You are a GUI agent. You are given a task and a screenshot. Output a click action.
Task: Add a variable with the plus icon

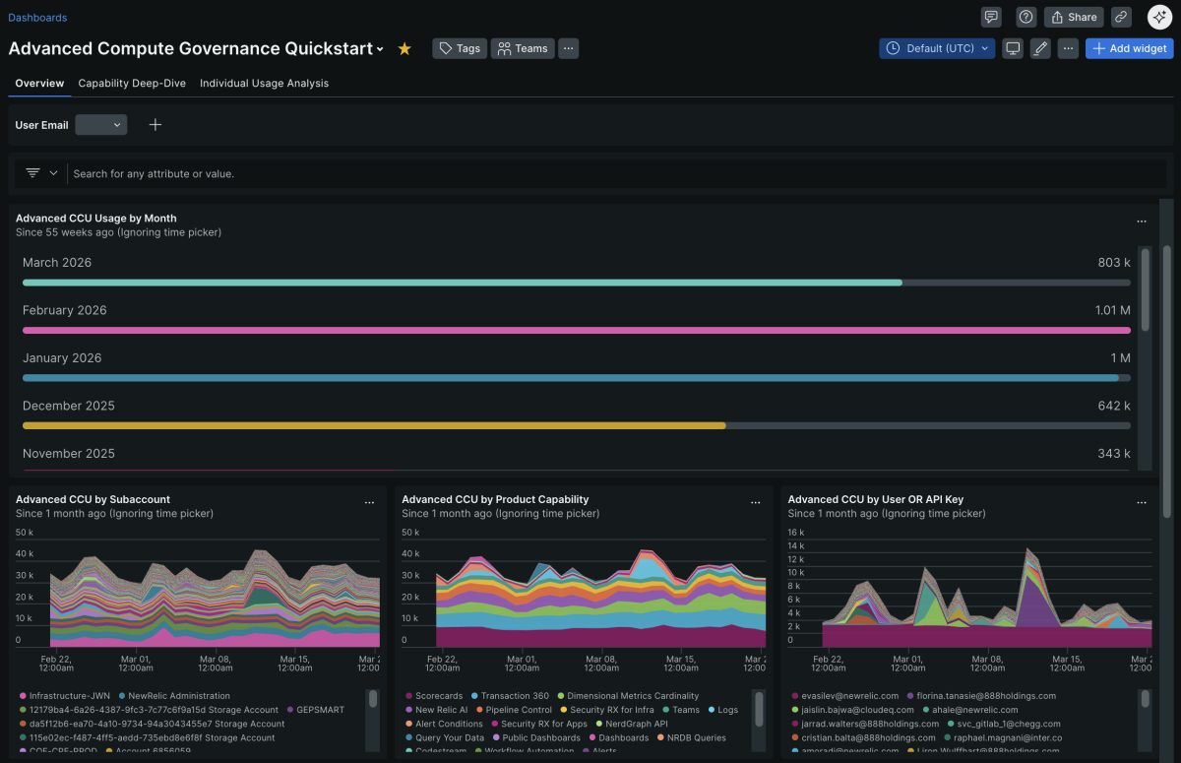click(x=155, y=125)
